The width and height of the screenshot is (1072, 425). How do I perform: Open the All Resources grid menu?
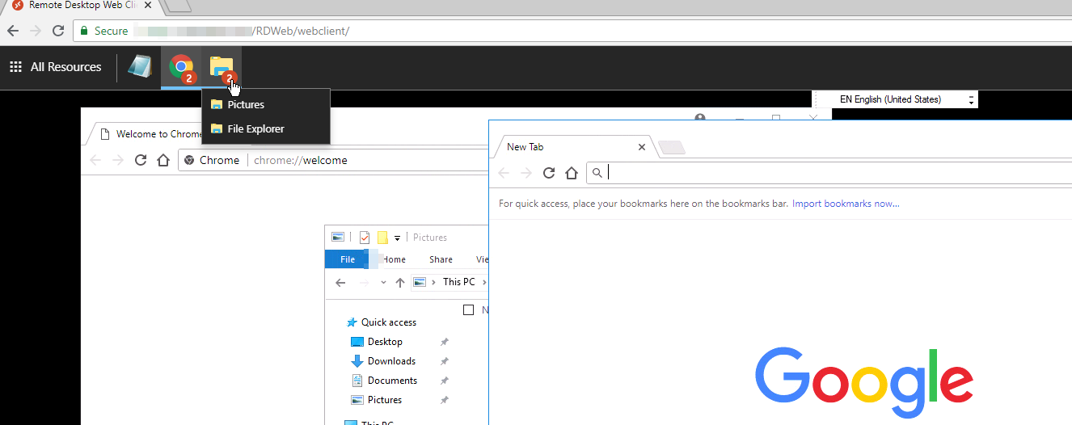click(55, 67)
